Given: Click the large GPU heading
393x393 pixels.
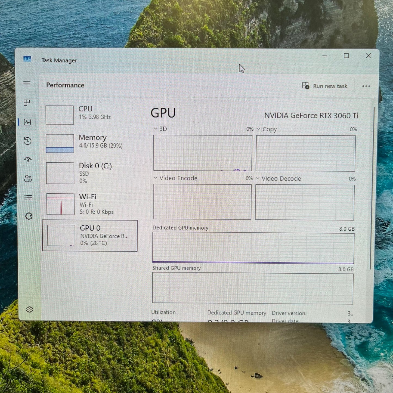Looking at the screenshot, I should coord(163,113).
